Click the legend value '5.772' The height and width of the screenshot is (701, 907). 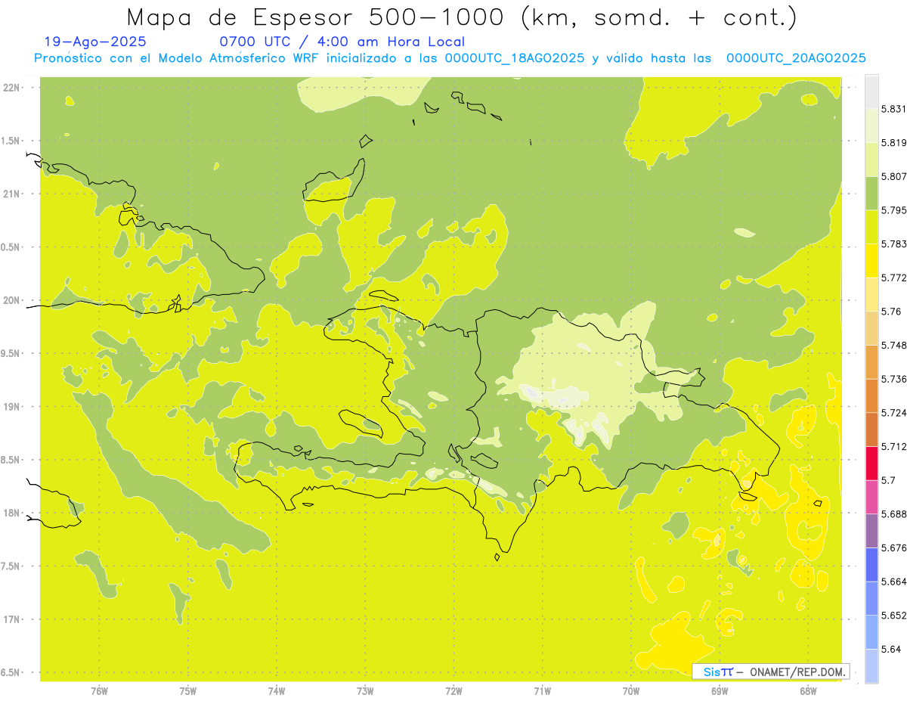coord(894,278)
